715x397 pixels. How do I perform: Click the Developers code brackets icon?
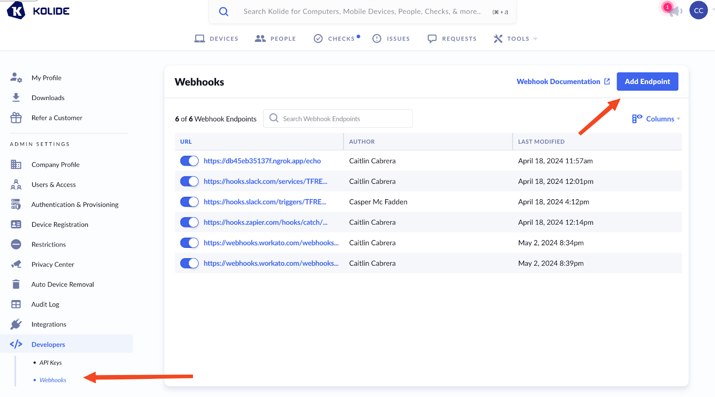click(x=16, y=344)
